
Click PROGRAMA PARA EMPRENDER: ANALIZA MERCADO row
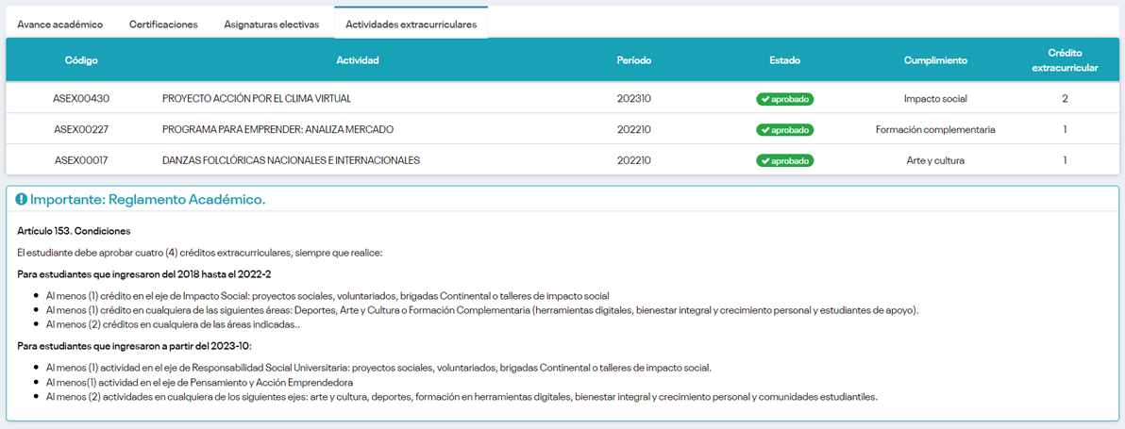pos(277,129)
